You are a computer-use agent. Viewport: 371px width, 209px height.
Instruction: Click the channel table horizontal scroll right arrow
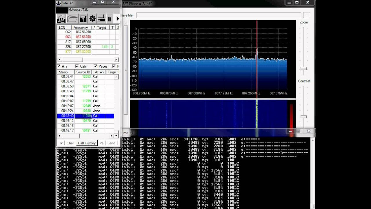117,60
